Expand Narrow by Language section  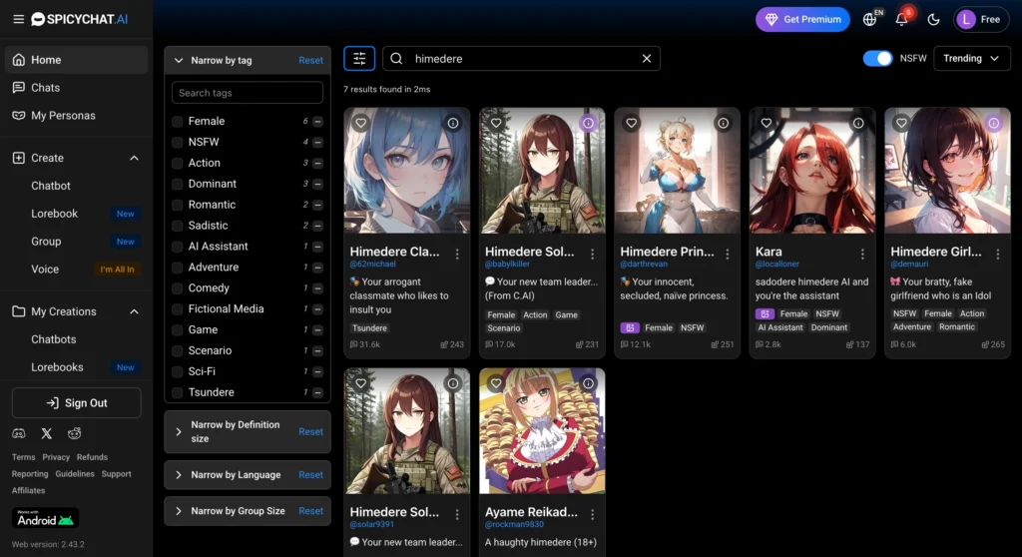coord(179,475)
